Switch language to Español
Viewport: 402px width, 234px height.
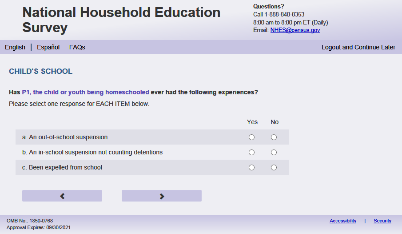tap(48, 47)
